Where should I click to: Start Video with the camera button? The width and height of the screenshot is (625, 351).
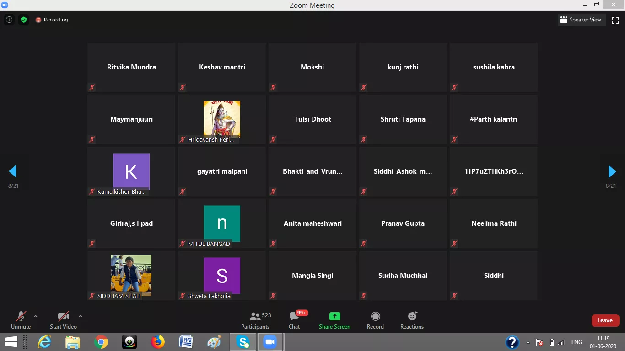pos(63,320)
